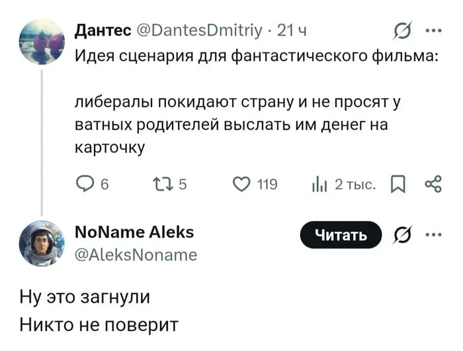The image size is (463, 351).
Task: Open more options on NoName Aleks reply
Action: click(x=433, y=234)
